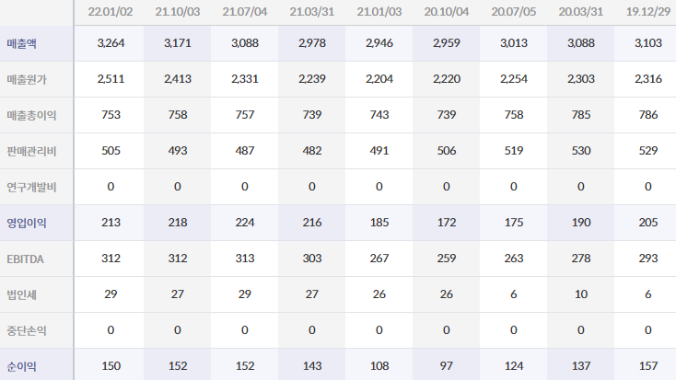Viewport: 676px width, 380px height.
Task: Click the 21.01/03 column header
Action: 379,12
